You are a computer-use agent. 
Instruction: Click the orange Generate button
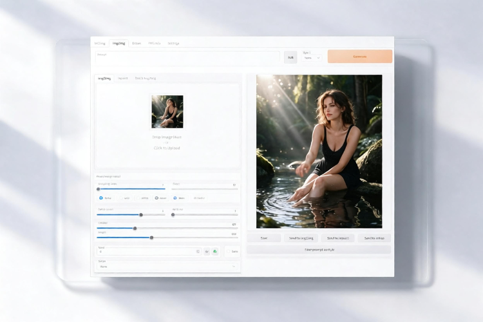360,57
